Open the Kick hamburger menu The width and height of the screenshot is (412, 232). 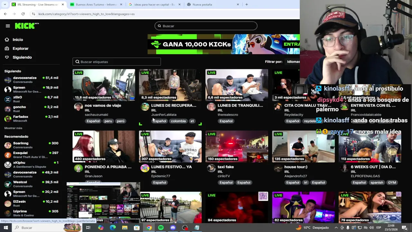click(x=8, y=26)
